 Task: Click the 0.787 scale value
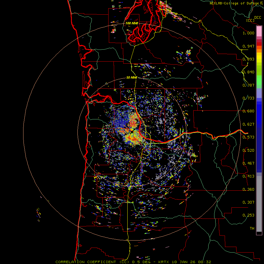click(248, 85)
